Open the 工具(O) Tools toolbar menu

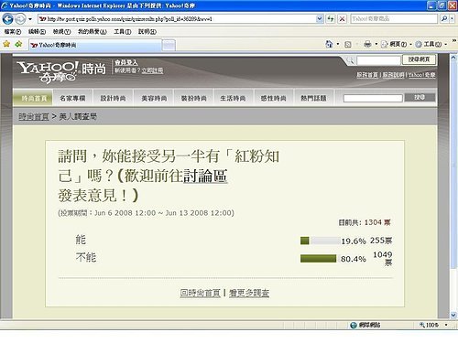click(431, 45)
